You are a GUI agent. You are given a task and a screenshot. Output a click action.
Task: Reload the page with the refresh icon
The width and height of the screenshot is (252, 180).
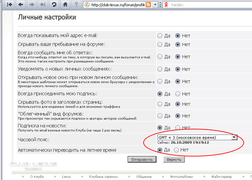point(54,5)
